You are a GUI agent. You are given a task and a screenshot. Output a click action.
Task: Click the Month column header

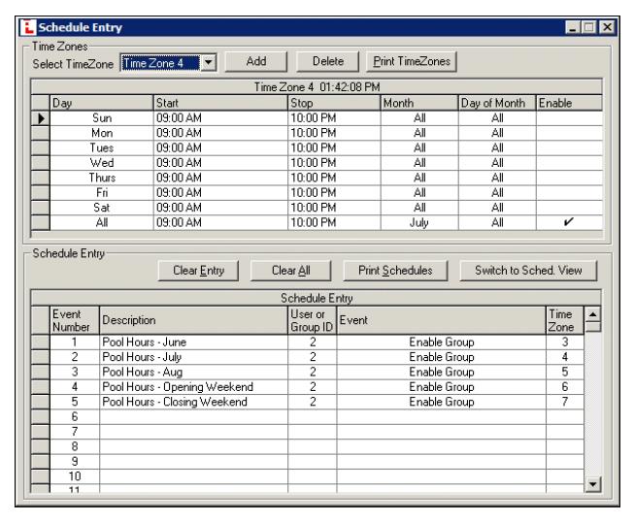tap(419, 103)
